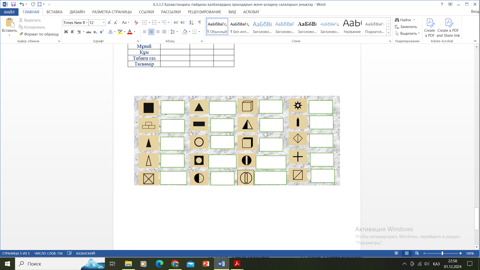The width and height of the screenshot is (480, 270).
Task: Click the Save icon in the quick access toolbar
Action: click(x=13, y=4)
